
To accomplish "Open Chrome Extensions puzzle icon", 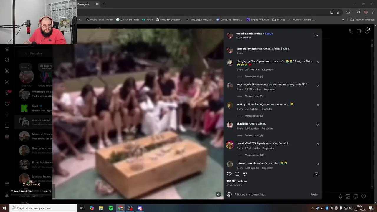I will tap(348, 12).
